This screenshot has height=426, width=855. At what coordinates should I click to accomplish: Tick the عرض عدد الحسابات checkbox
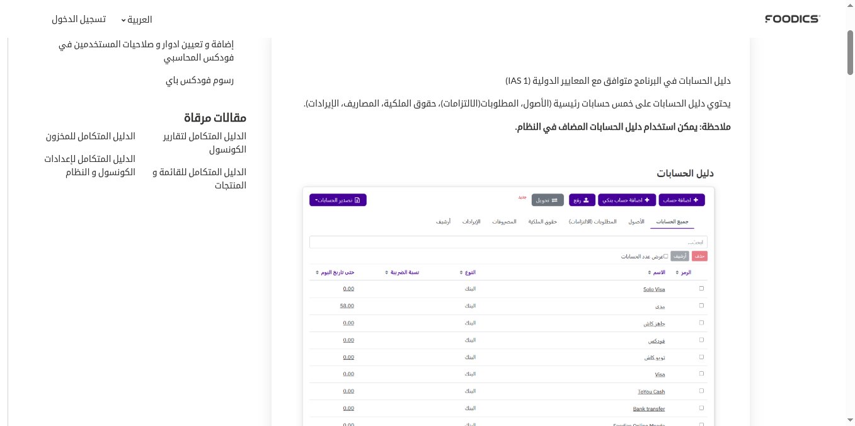point(665,256)
